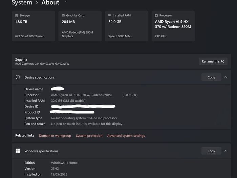Click the Edition value 'Windows 11 Home'
This screenshot has width=237, height=178.
64,163
